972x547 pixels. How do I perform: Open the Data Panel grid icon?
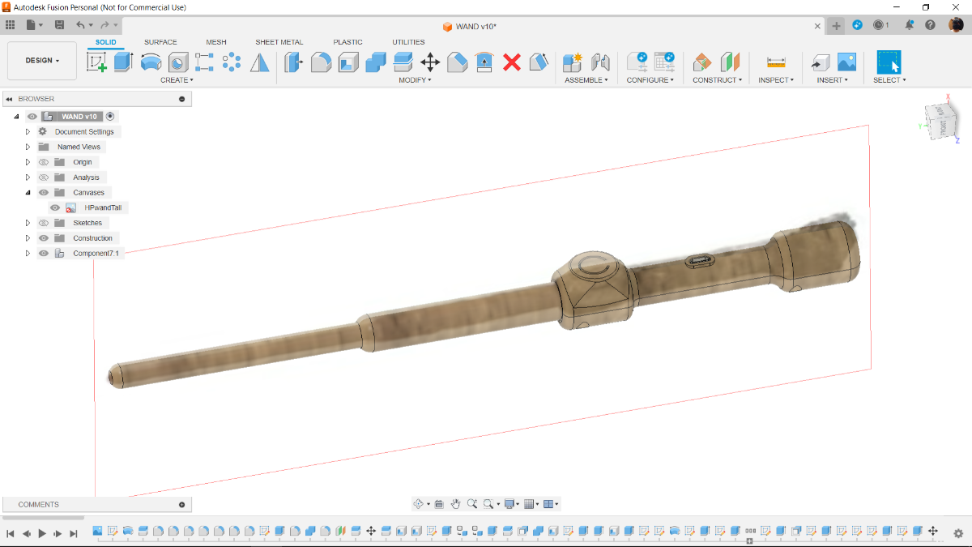pos(11,25)
